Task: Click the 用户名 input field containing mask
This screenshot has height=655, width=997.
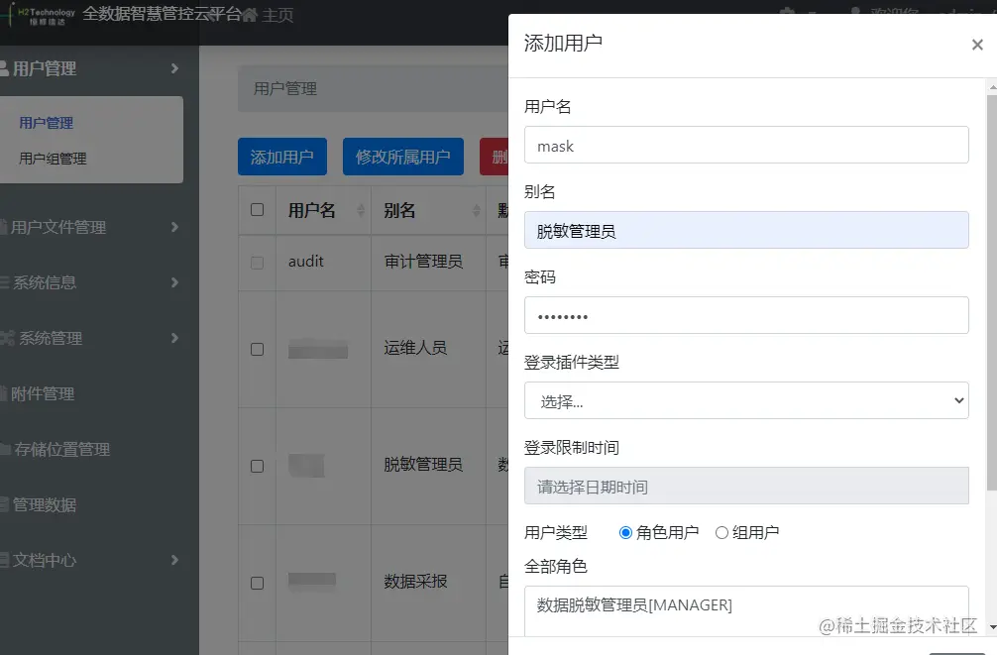Action: coord(746,145)
